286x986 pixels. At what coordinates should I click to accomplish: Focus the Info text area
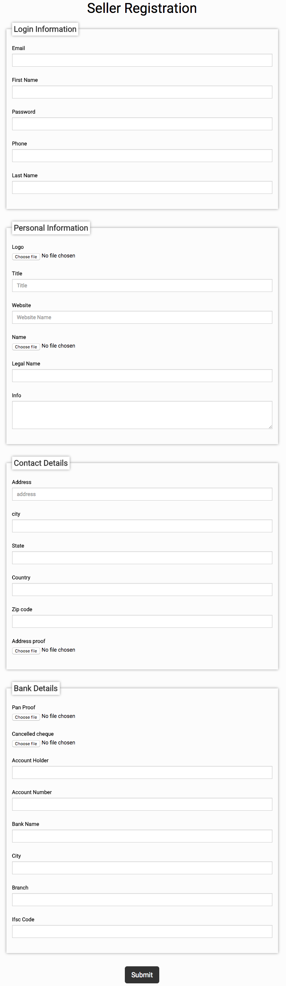pyautogui.click(x=142, y=415)
